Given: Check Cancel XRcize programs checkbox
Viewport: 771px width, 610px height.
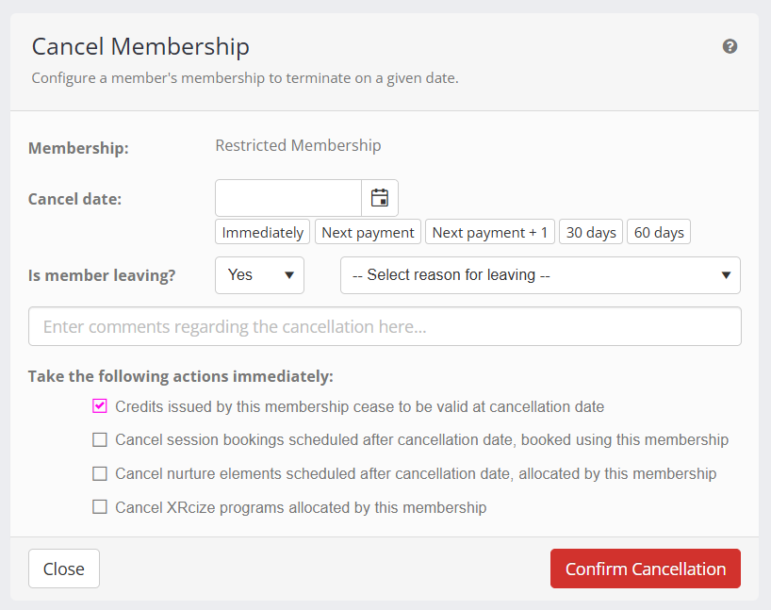Looking at the screenshot, I should 100,507.
